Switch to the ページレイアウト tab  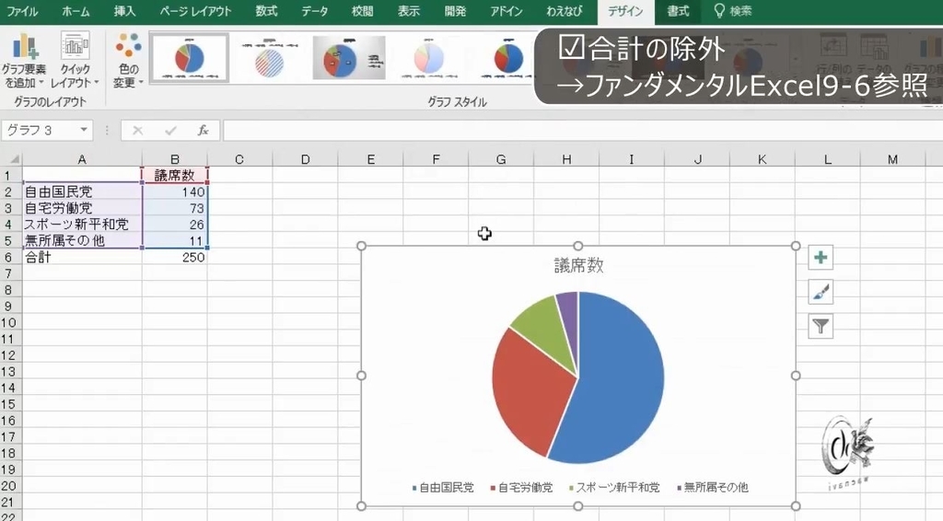pyautogui.click(x=195, y=11)
